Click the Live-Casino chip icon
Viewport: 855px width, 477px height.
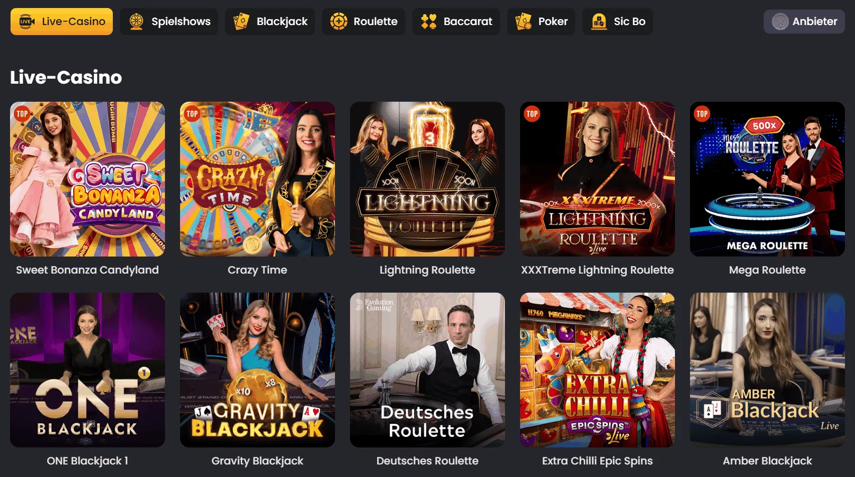(27, 22)
